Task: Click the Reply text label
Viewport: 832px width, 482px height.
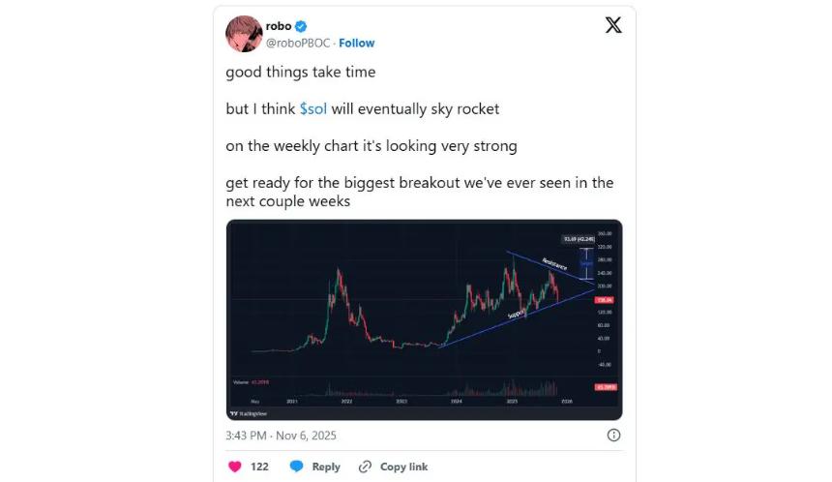Action: coord(326,467)
